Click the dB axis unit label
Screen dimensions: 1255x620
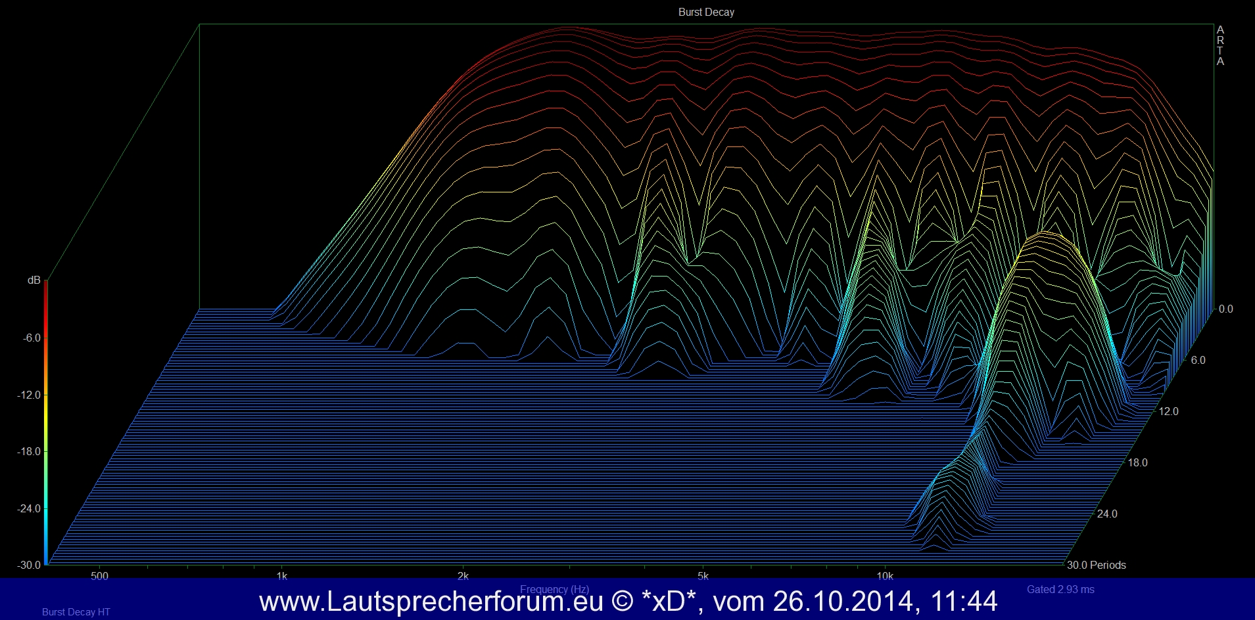(34, 280)
